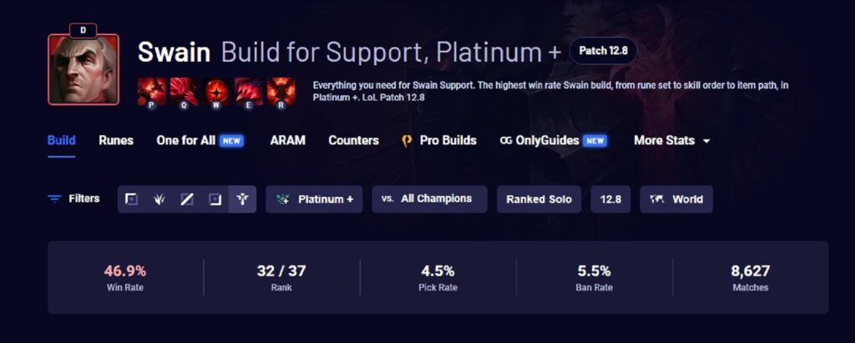Screen dimensions: 855x343
Task: Go to the Counters tab
Action: point(353,140)
